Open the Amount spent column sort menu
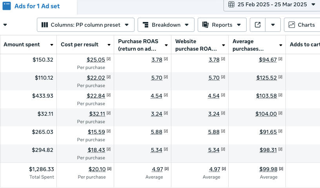Image resolution: width=320 pixels, height=188 pixels. coord(52,45)
